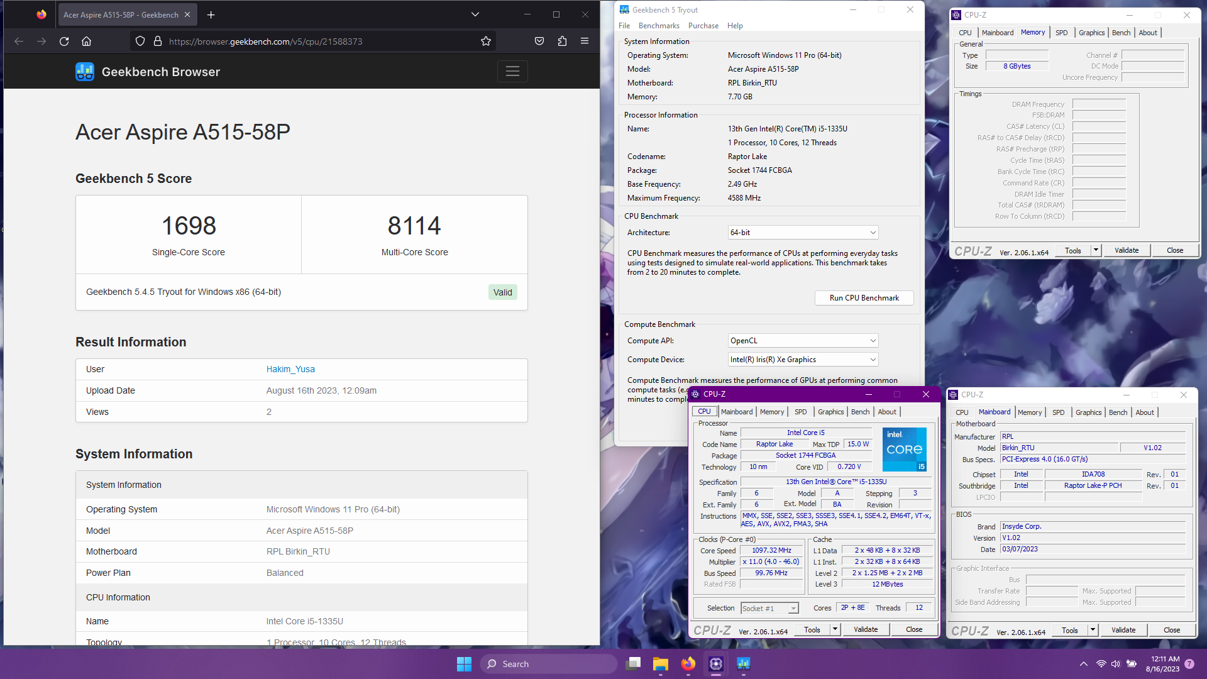
Task: Expand Tools arrow in bottom-right CPU-Z window
Action: click(1093, 630)
